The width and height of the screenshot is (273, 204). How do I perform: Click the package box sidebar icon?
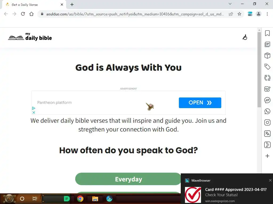coord(267,56)
